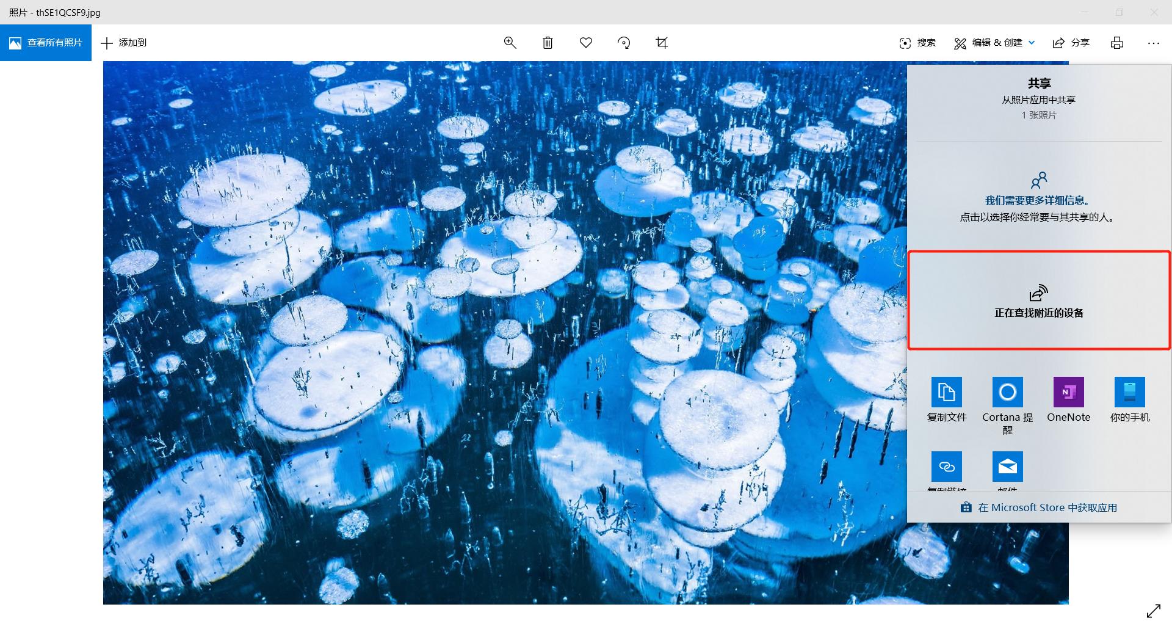Open the 编辑 & 创建 dropdown

tap(993, 43)
